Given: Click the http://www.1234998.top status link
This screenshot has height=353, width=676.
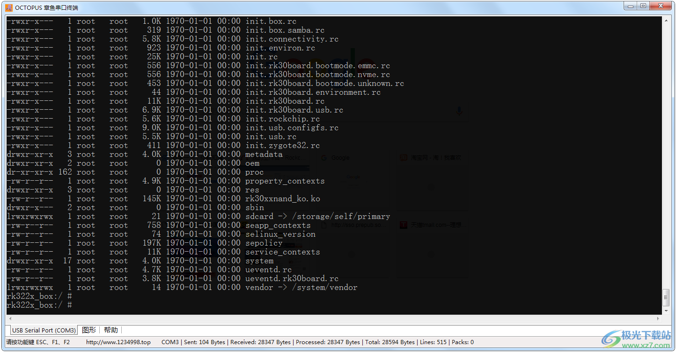Looking at the screenshot, I should [x=118, y=342].
